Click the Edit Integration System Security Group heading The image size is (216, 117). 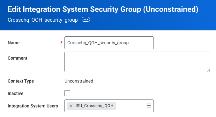pyautogui.click(x=103, y=9)
